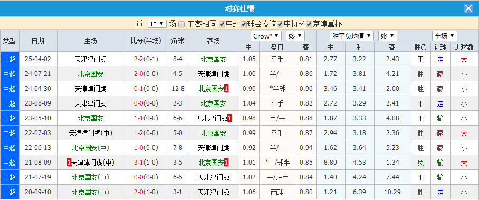The width and height of the screenshot is (479, 200).
Task: Uncheck the 球会友谊 filter checkbox
Action: click(244, 24)
